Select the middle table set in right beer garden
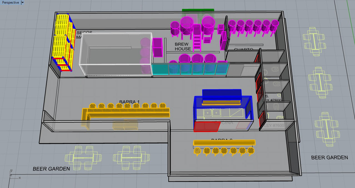355x188 pixels. (x=320, y=83)
